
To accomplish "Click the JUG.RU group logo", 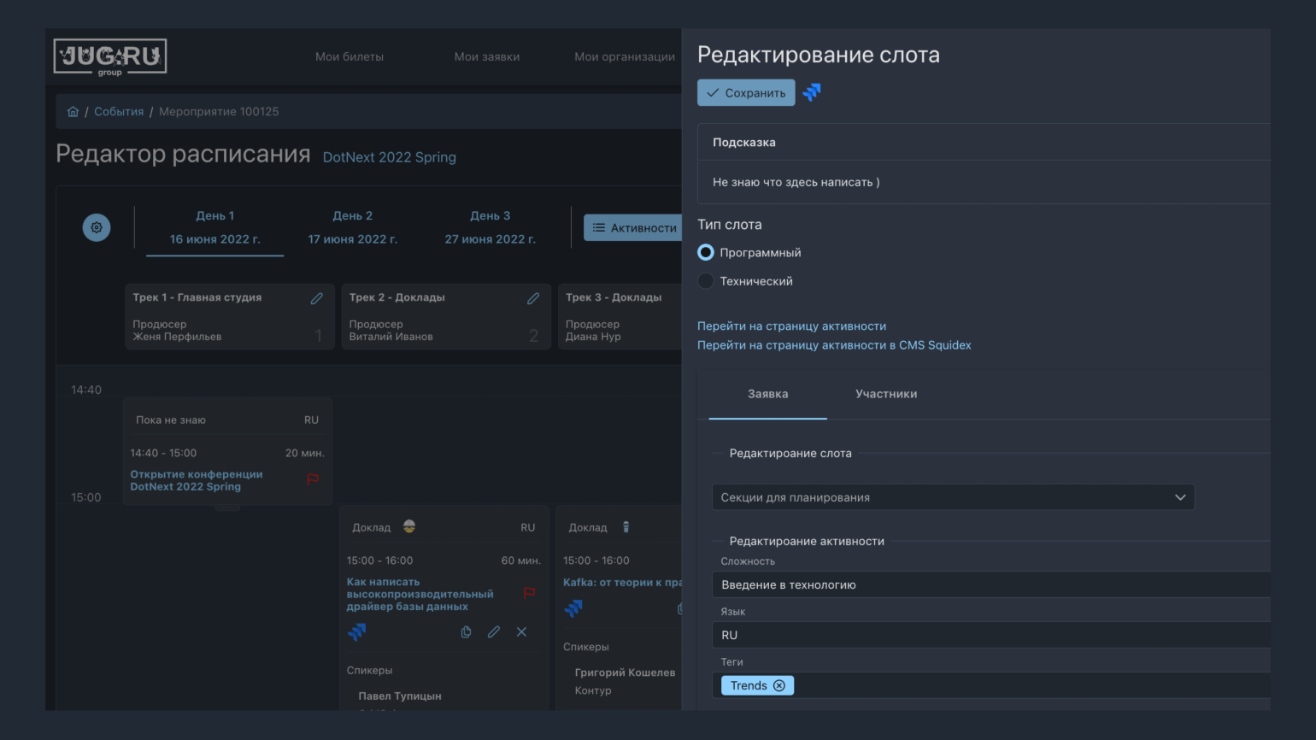I will click(x=110, y=57).
